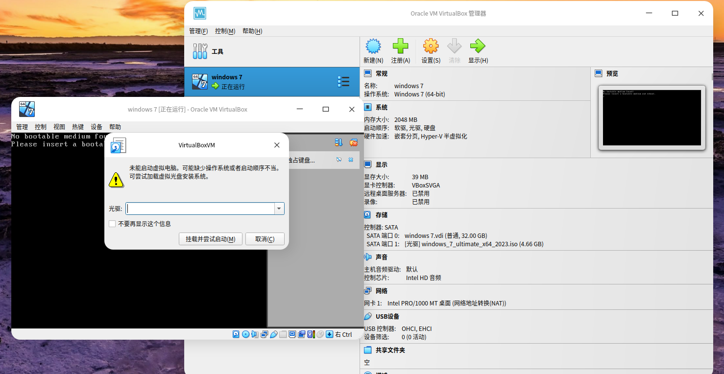Click the greyed shared folders indicator in status bar
The image size is (724, 374).
coord(283,334)
